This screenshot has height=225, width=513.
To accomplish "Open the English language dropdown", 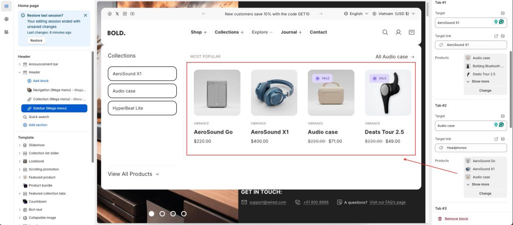I will point(356,14).
